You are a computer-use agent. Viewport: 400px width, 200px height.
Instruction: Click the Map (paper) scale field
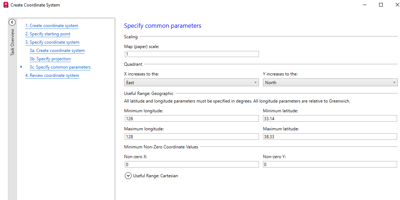point(191,54)
